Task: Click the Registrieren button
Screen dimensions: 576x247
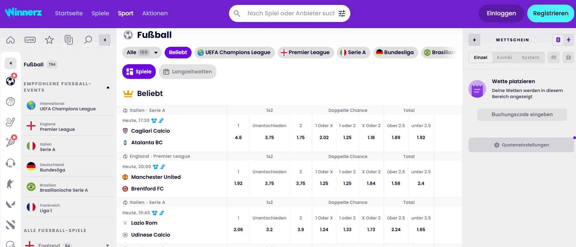Action: click(x=551, y=13)
